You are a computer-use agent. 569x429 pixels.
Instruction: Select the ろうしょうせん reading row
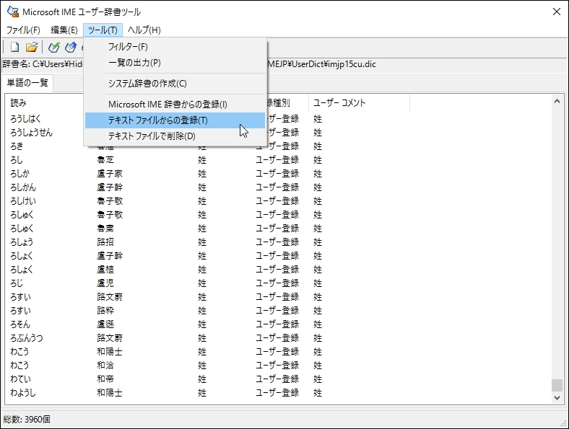point(31,133)
